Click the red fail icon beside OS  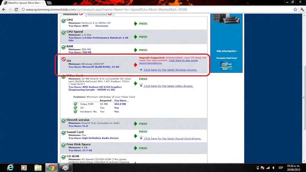click(64, 59)
